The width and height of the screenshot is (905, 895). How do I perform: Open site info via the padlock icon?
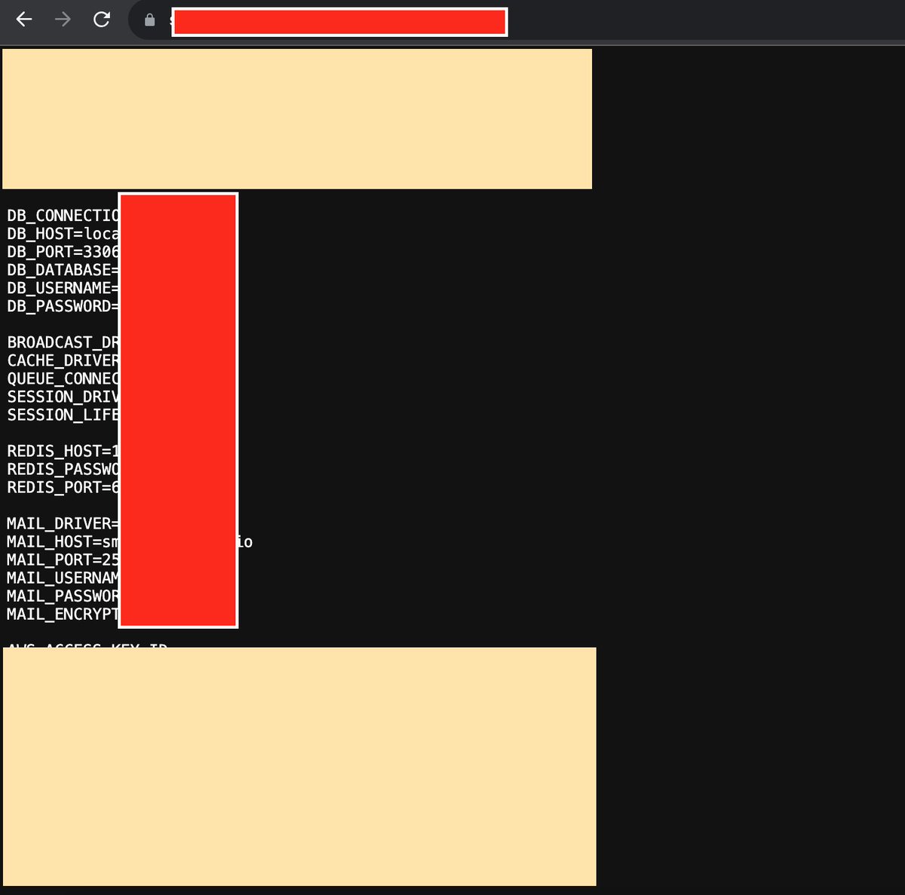point(149,20)
